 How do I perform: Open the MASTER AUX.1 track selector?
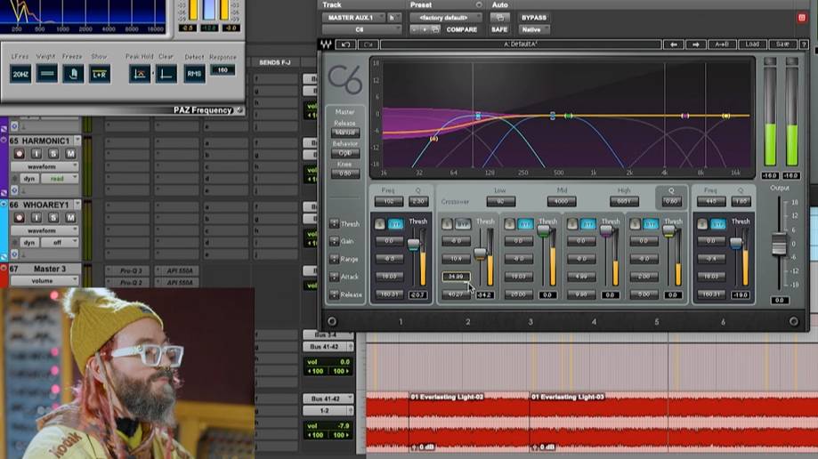[x=353, y=17]
